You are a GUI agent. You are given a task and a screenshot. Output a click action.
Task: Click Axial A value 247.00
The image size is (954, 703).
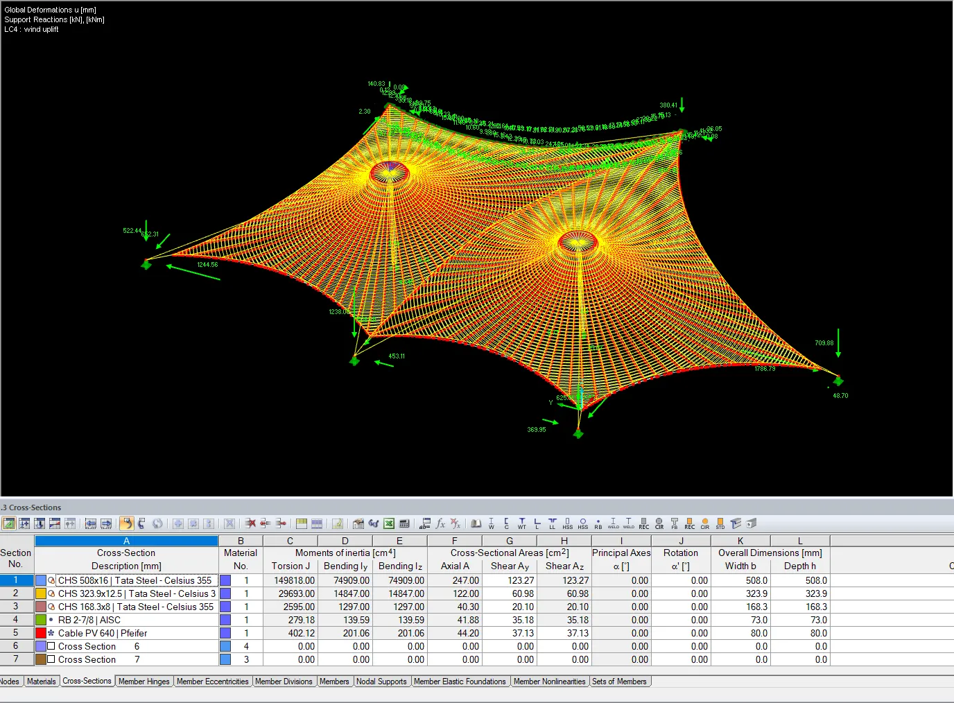tap(455, 580)
